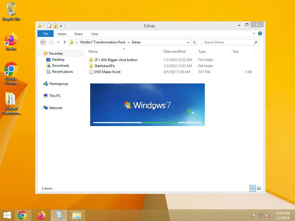This screenshot has height=221, width=295.
Task: Click the folder icon in title bar
Action: 40,26
